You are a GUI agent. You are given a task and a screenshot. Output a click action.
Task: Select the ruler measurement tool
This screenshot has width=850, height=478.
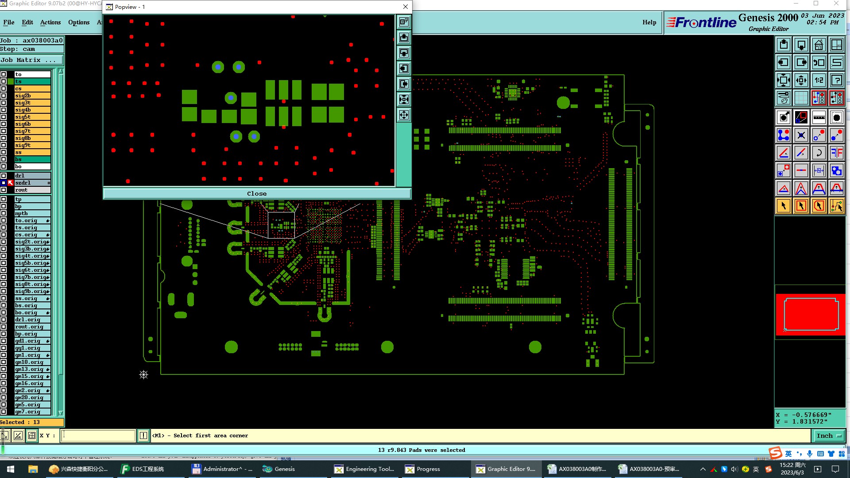point(819,117)
